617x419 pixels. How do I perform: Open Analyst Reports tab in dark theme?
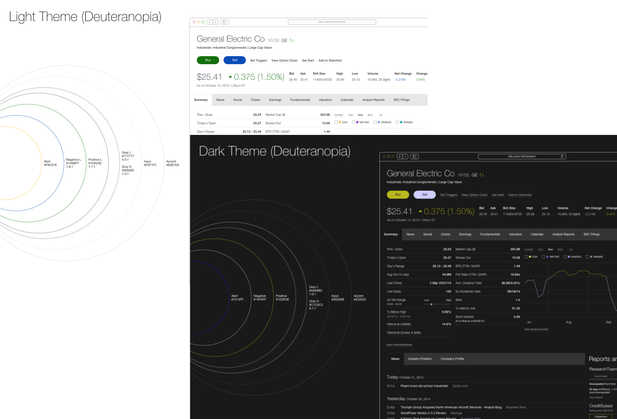(x=563, y=234)
